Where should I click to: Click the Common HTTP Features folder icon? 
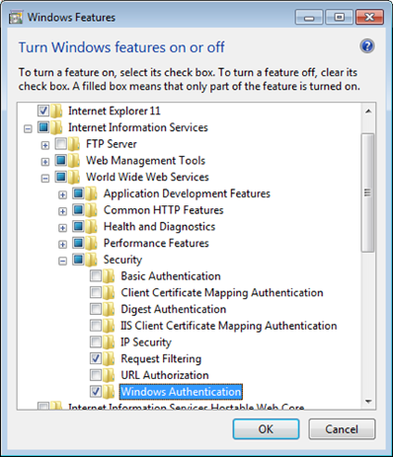[x=91, y=210]
